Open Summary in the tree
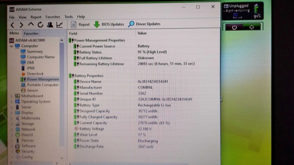The width and height of the screenshot is (294, 165). 32,51
